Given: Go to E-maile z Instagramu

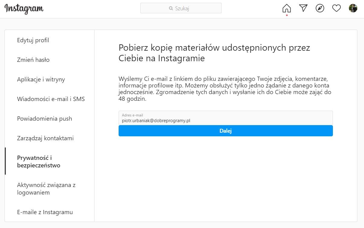Looking at the screenshot, I should click(45, 212).
